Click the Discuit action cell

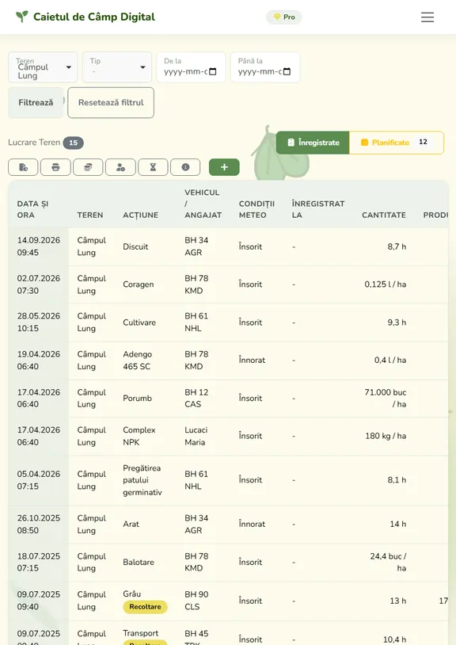135,246
